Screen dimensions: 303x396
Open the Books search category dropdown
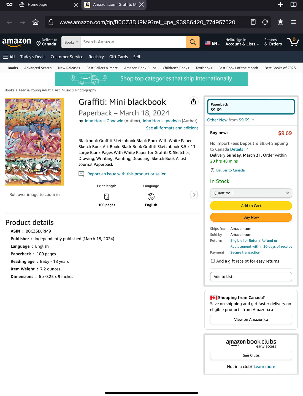(71, 42)
